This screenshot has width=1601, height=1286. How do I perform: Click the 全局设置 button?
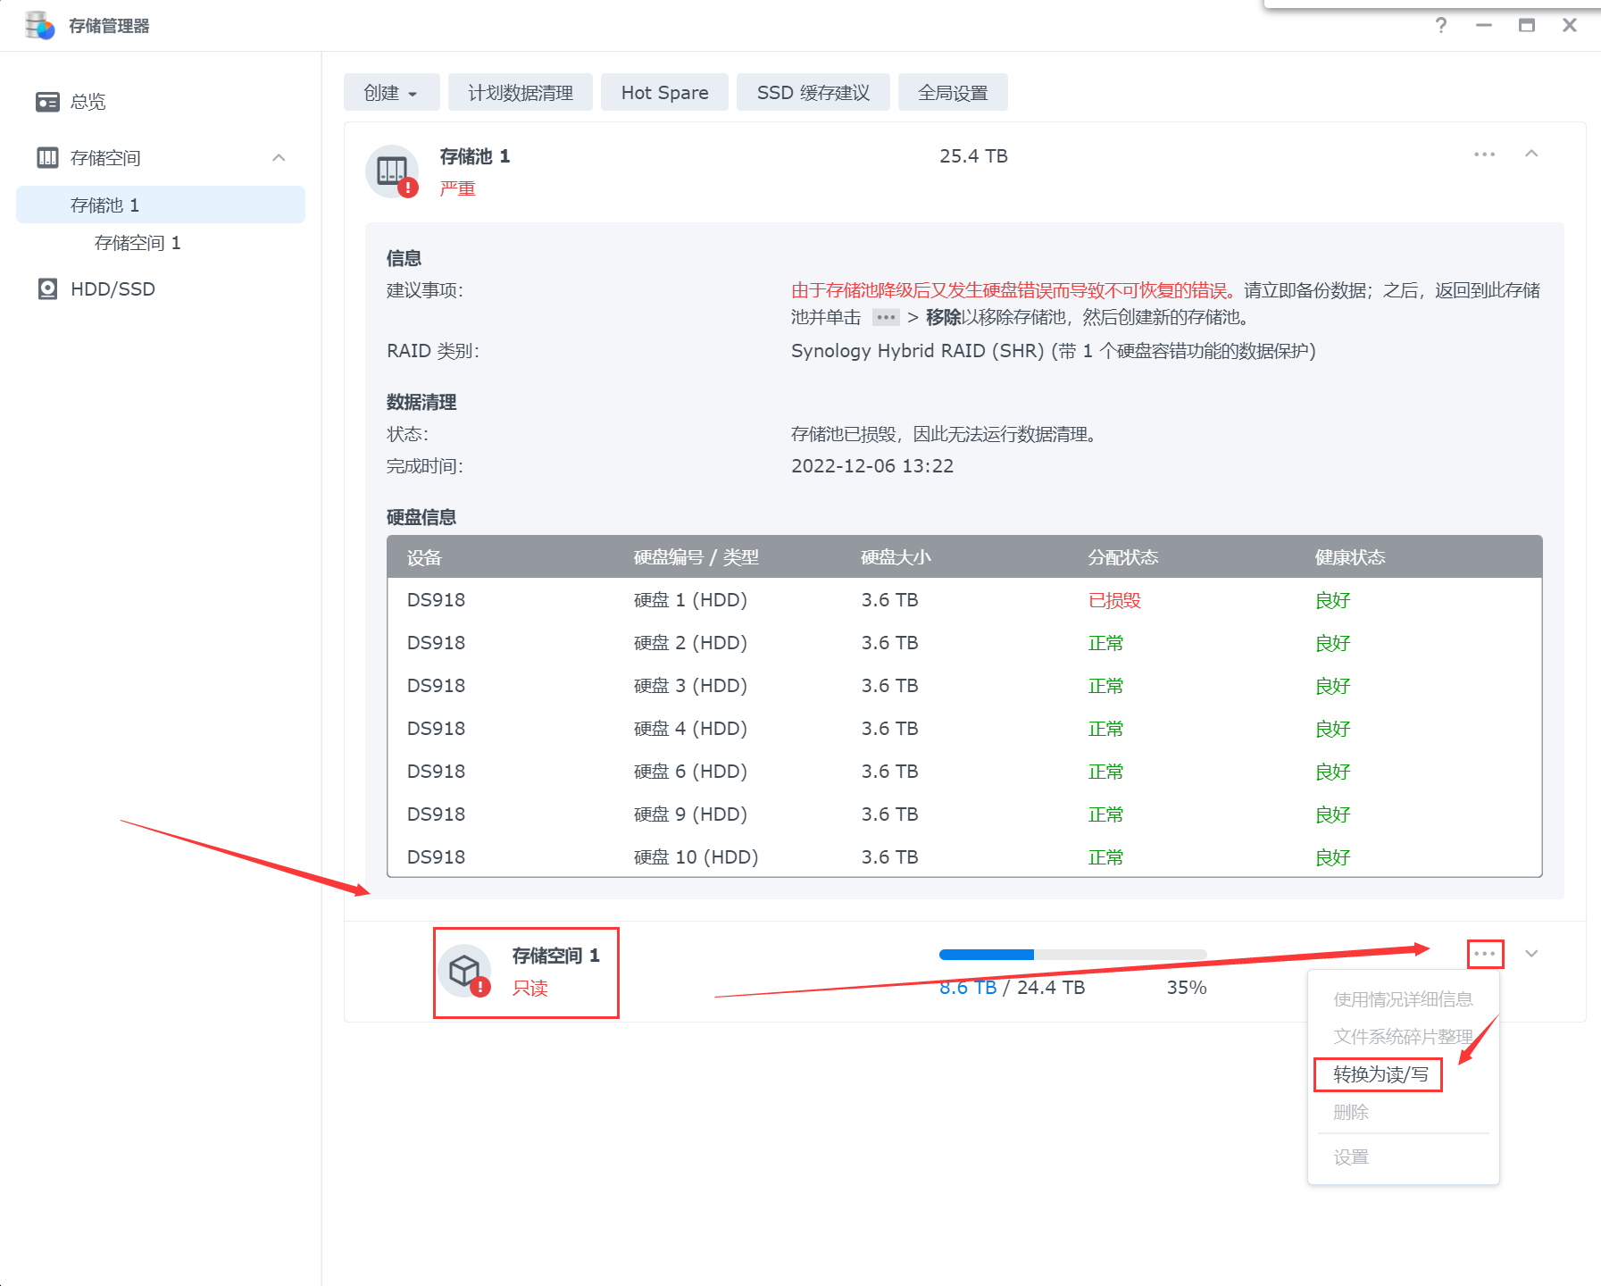point(952,93)
